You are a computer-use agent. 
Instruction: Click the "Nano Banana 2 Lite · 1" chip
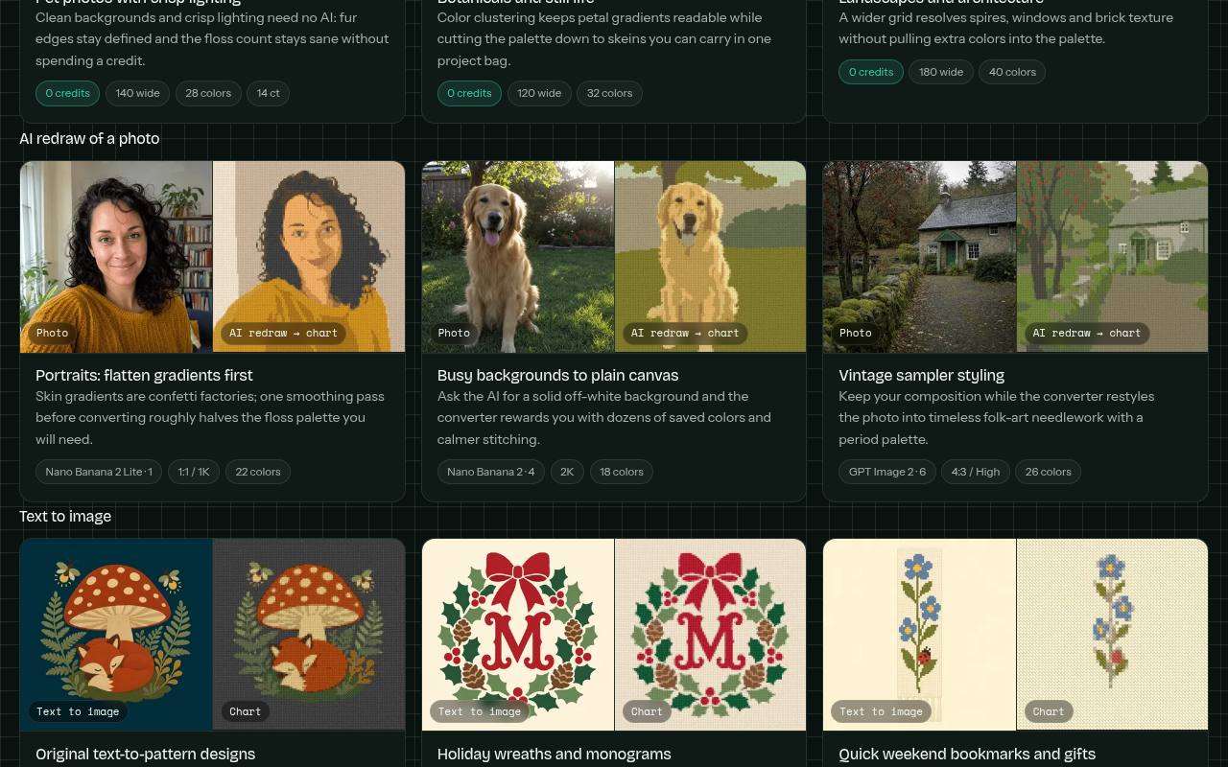click(99, 472)
